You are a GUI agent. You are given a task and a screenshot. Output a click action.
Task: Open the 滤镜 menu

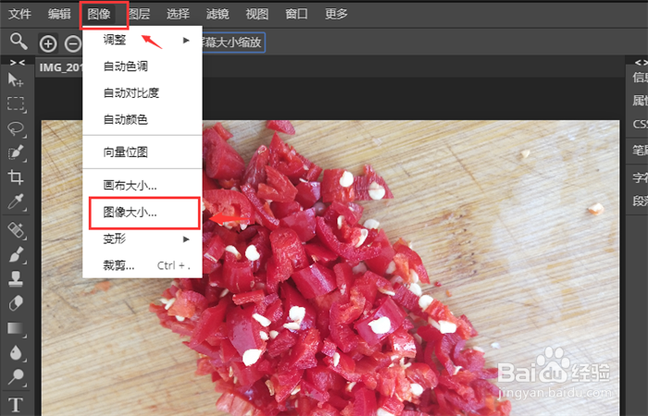pyautogui.click(x=218, y=14)
